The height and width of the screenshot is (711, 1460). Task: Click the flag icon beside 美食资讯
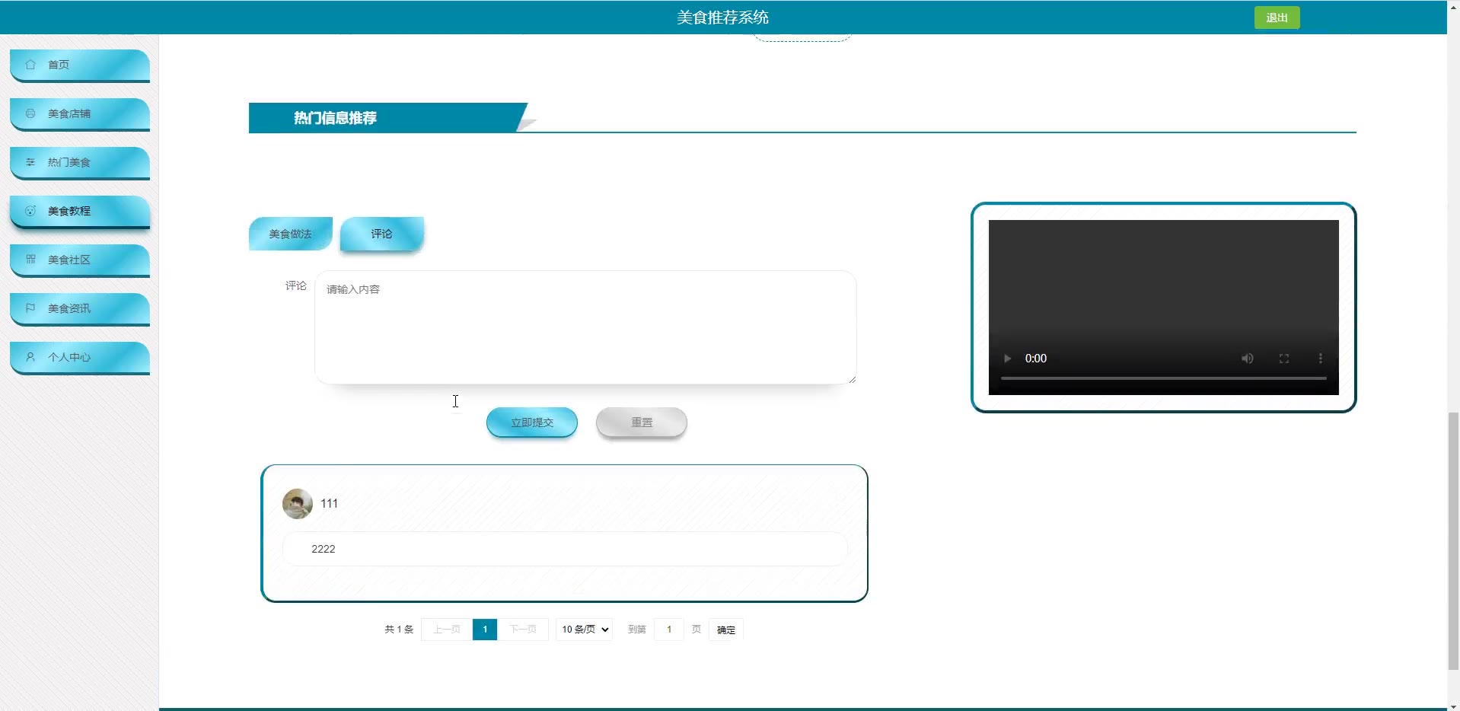pyautogui.click(x=30, y=308)
